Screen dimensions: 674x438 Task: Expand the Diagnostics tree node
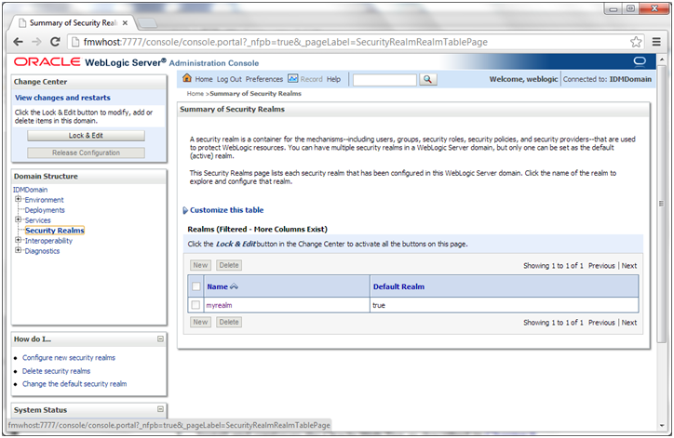point(18,250)
